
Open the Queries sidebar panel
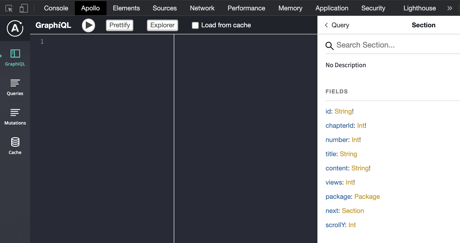tap(15, 87)
